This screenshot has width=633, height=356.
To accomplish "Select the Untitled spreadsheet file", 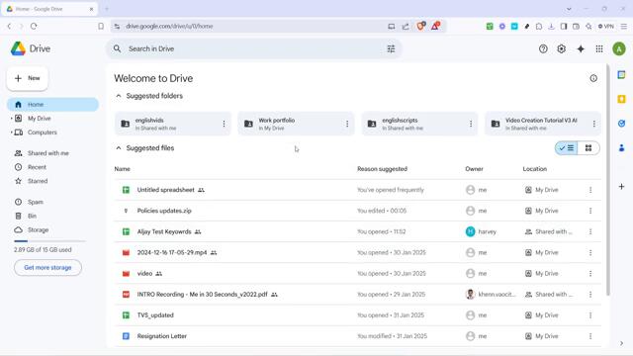I will tap(358, 190).
